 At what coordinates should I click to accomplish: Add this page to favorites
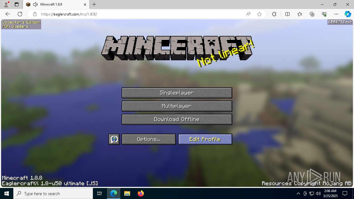coord(259,14)
